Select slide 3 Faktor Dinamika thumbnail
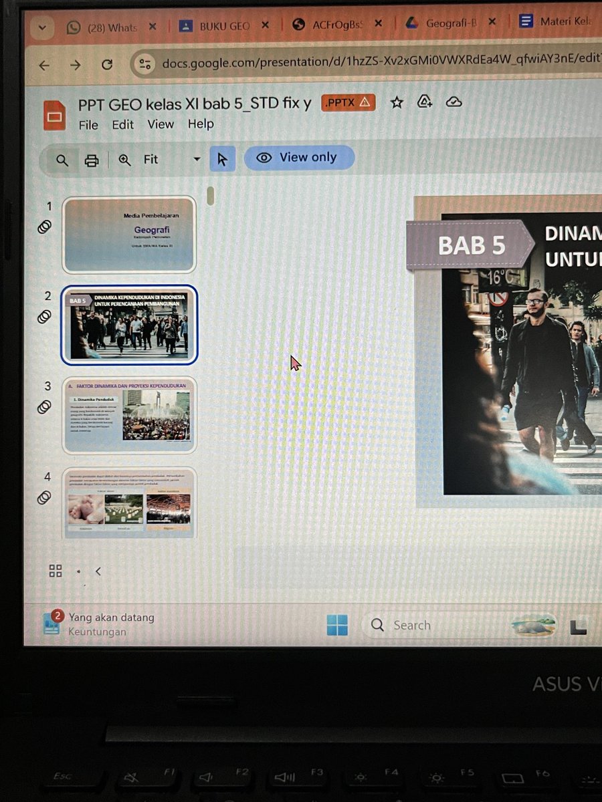 coord(129,415)
